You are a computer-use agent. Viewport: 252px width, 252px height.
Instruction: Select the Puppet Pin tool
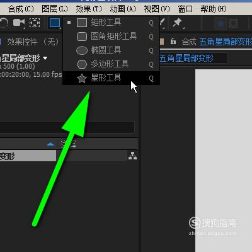pos(178,23)
